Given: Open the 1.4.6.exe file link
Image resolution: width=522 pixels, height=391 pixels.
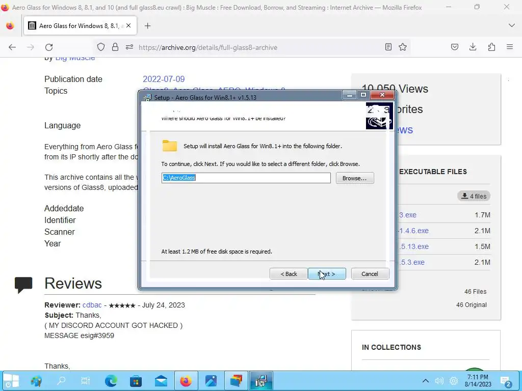Looking at the screenshot, I should point(413,231).
